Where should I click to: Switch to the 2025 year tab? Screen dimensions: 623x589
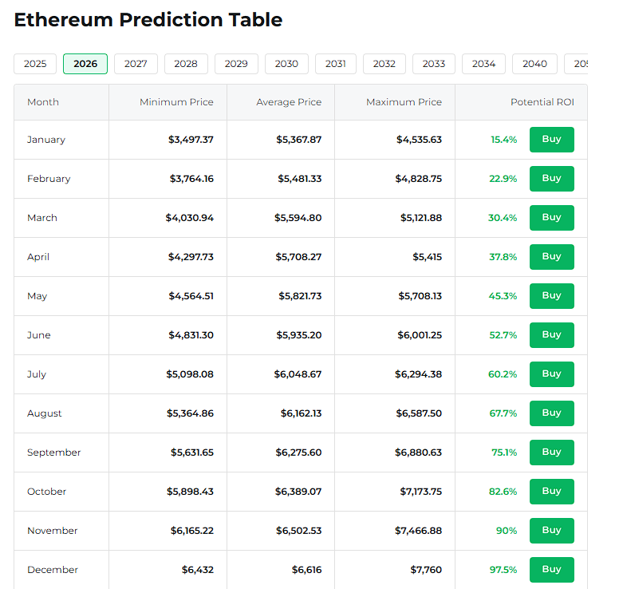pos(35,64)
